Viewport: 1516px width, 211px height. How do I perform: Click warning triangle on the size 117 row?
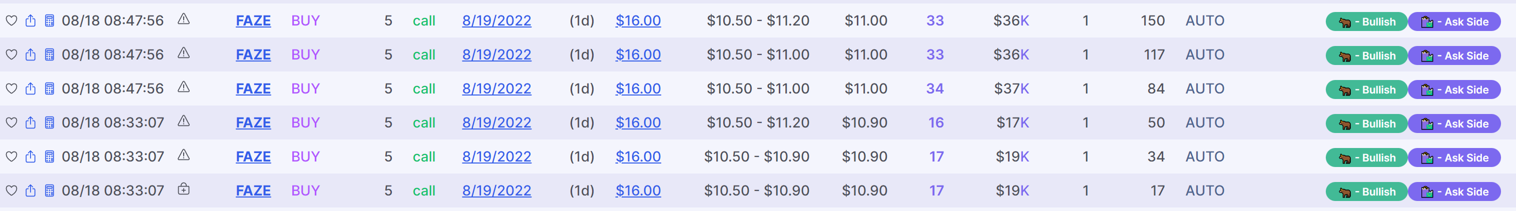click(x=184, y=53)
